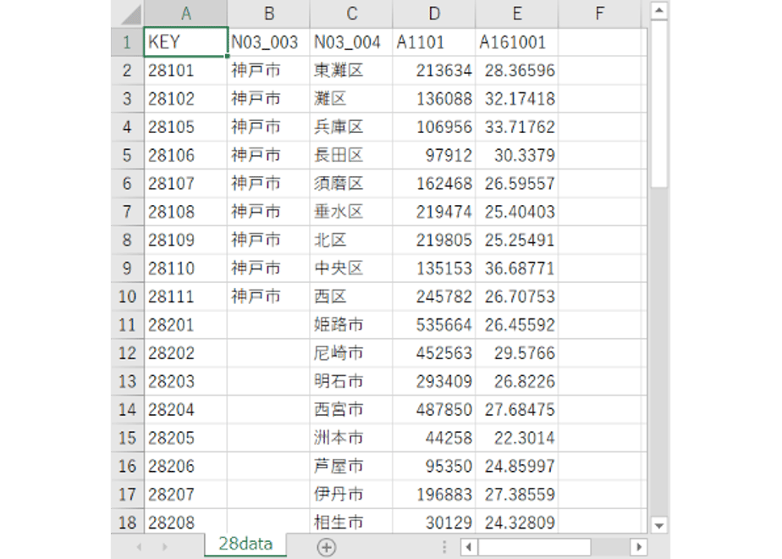Select cell containing 中央区
This screenshot has height=559, width=782.
351,268
